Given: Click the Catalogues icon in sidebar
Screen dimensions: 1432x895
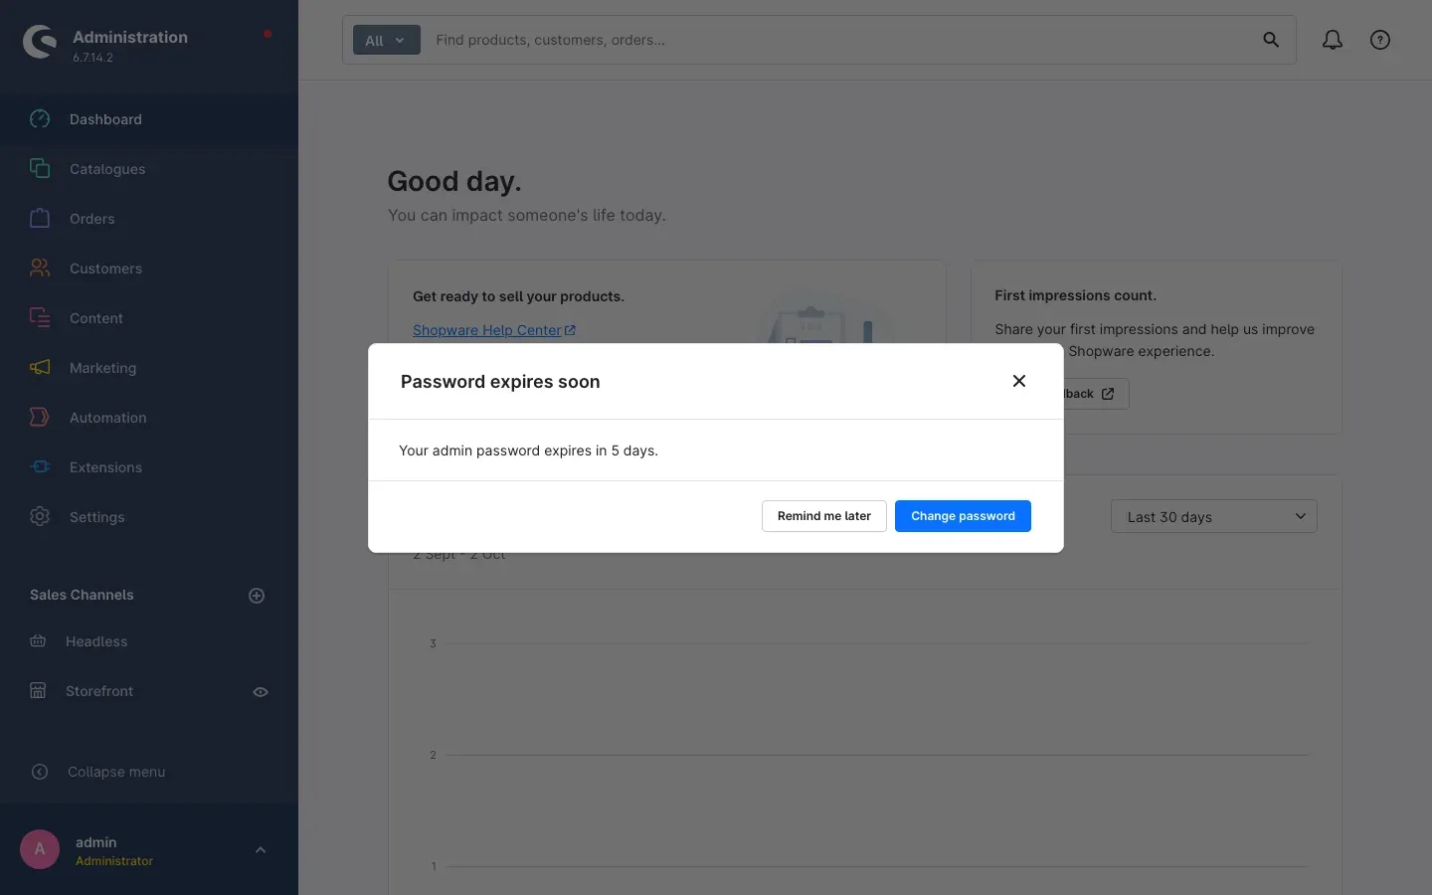Looking at the screenshot, I should tap(40, 169).
